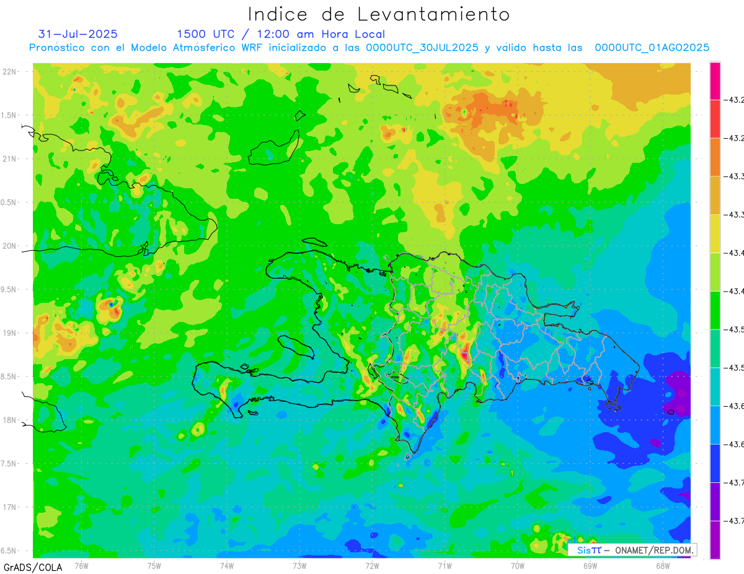Click the '74W' longitude axis label
Screen dimensions: 744x574
[x=227, y=565]
